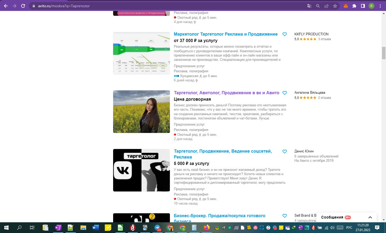
Task: View site info via padlock icon
Action: point(34,6)
